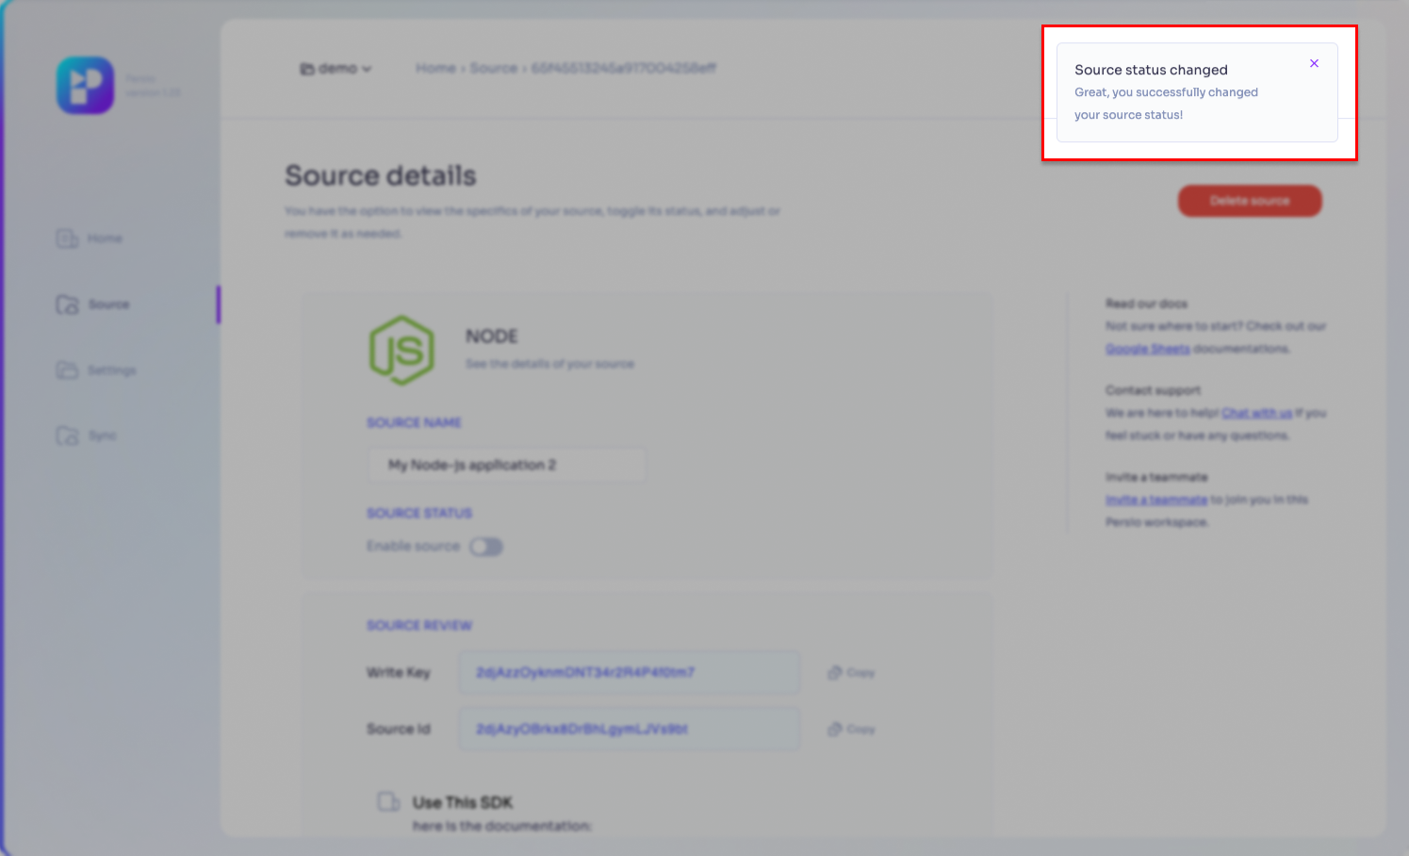Screen dimensions: 1409x856
Task: Click the Write Key value field
Action: pyautogui.click(x=629, y=673)
